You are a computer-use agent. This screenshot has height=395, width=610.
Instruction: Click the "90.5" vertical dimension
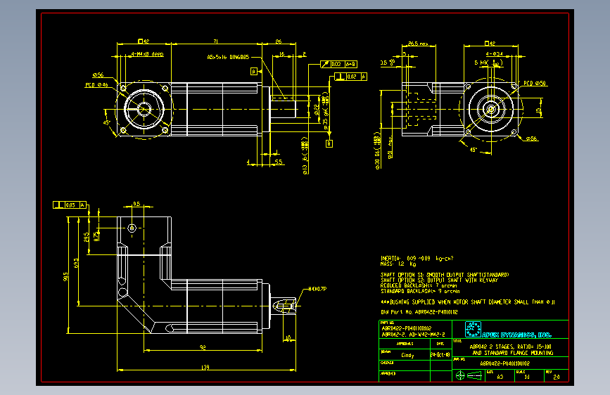65,276
